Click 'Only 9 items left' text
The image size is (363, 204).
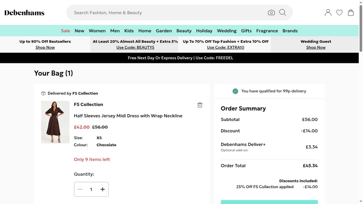coord(92,159)
